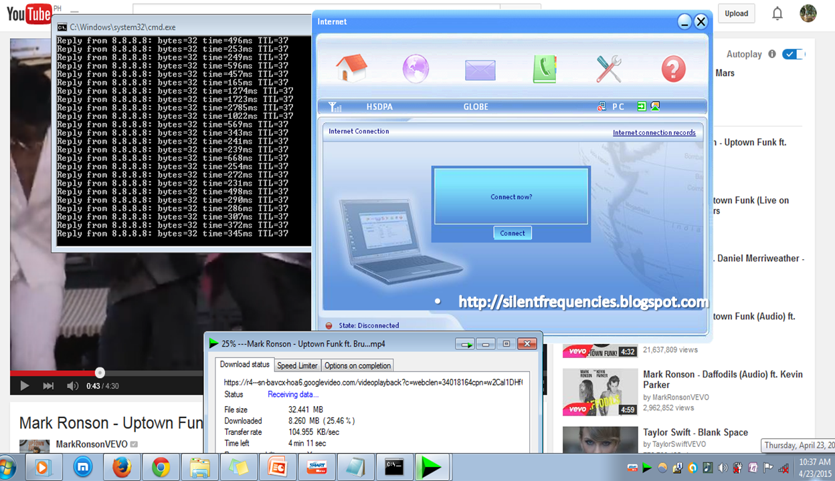Open Firefox from the taskbar
Viewport: 835px width, 481px height.
(x=122, y=468)
